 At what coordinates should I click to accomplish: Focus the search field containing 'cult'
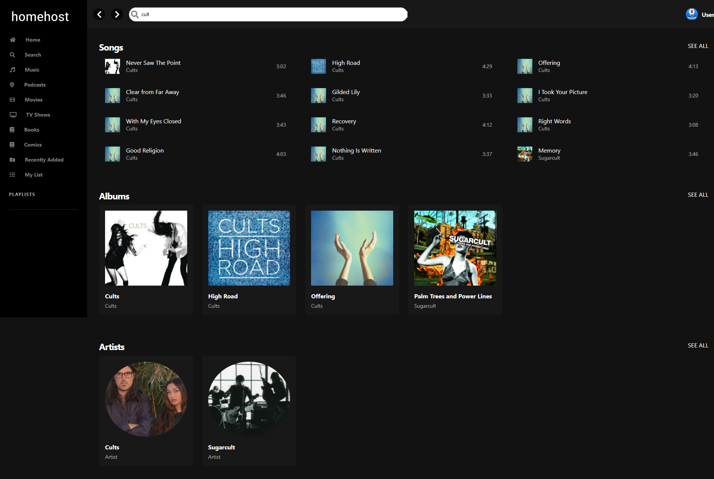tap(268, 14)
